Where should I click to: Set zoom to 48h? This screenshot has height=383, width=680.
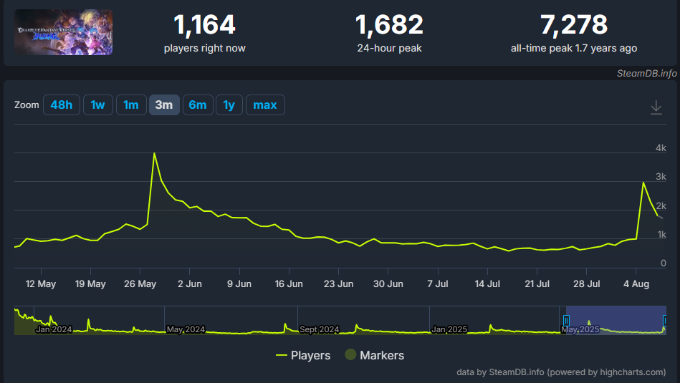pyautogui.click(x=61, y=105)
